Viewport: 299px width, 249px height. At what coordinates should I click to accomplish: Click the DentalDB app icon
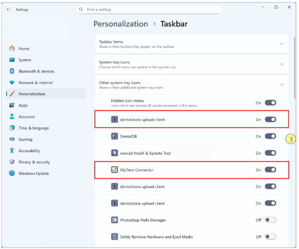115,136
